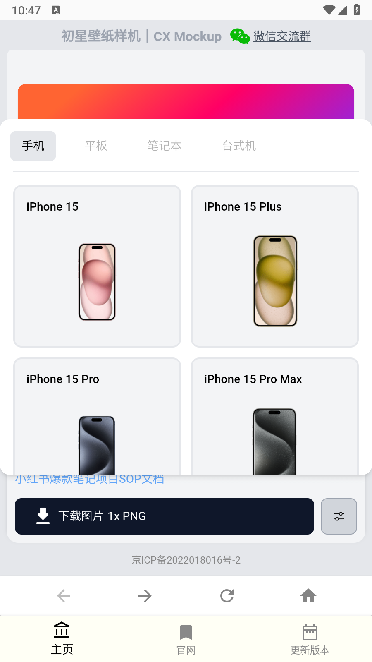Image resolution: width=372 pixels, height=662 pixels.
Task: Open the 京ICP备2022018016号-2 footer link
Action: tap(186, 560)
